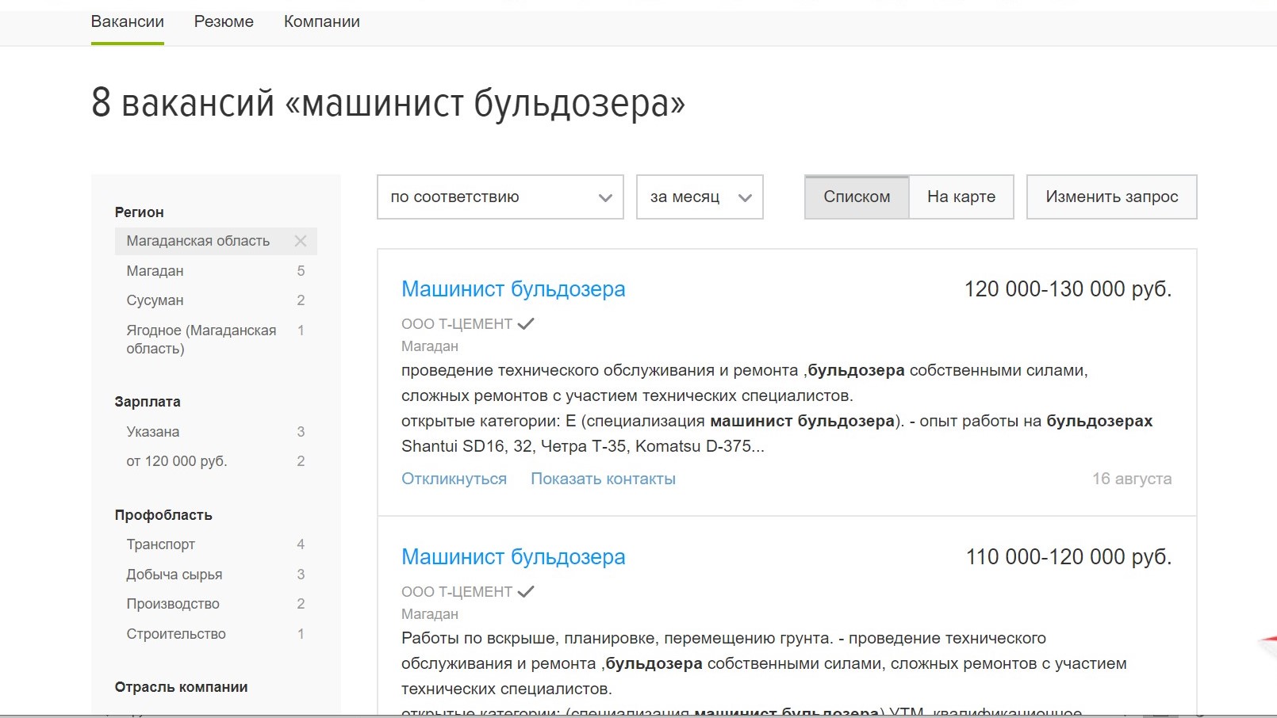Screen dimensions: 1277x718
Task: Select the Вакансии tab
Action: 128,22
